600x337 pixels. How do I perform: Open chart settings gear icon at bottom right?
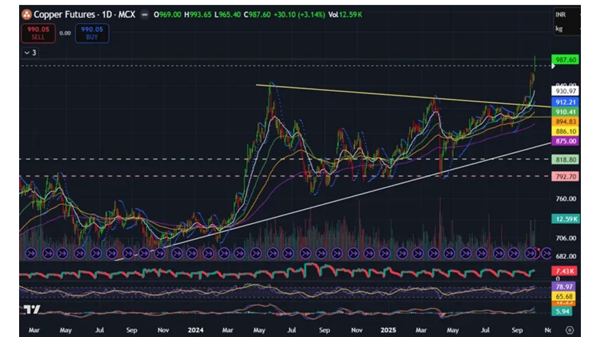coord(570,330)
